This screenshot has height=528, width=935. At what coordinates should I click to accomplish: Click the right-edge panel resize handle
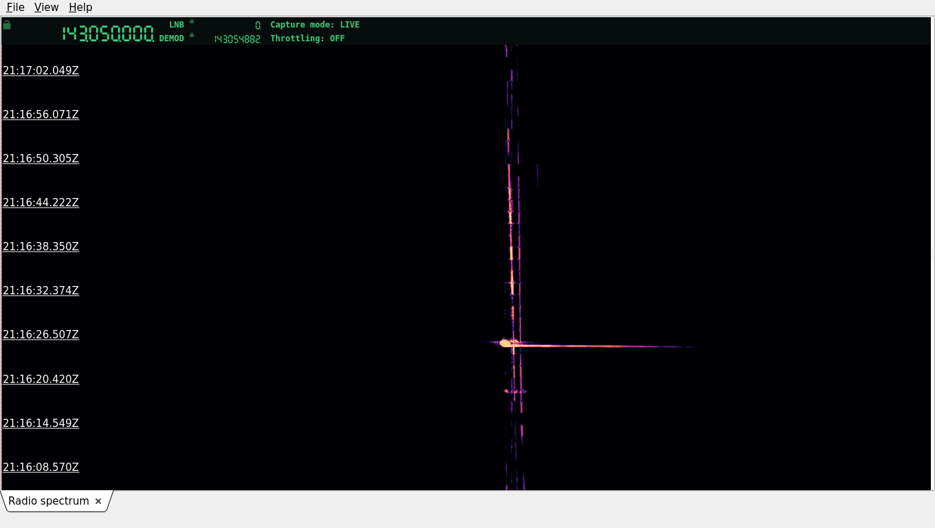pos(932,254)
